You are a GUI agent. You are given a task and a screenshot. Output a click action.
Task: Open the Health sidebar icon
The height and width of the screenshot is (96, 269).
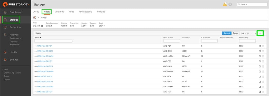(5, 52)
